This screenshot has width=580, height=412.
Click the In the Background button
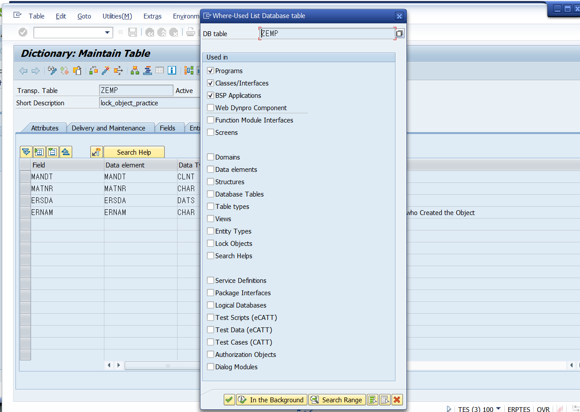pyautogui.click(x=272, y=400)
